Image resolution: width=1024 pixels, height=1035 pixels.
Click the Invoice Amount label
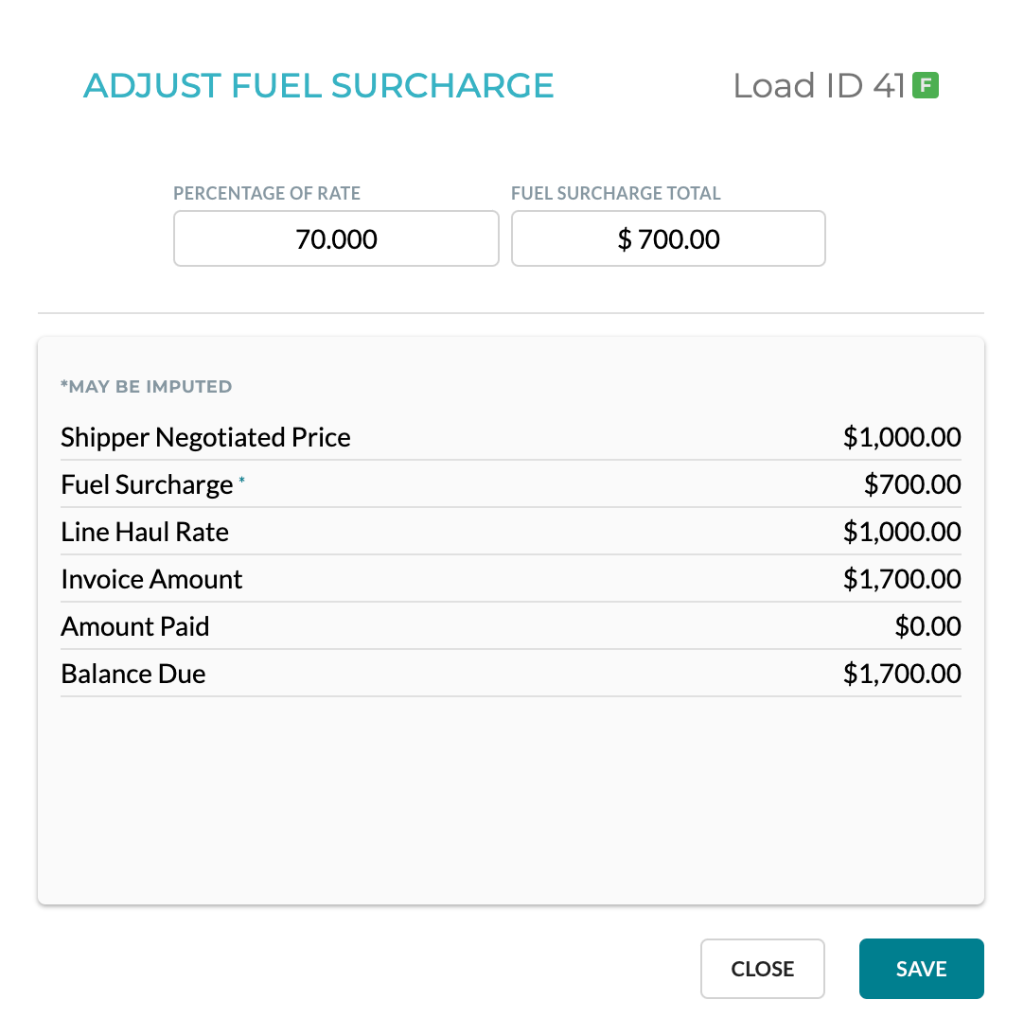pos(150,578)
